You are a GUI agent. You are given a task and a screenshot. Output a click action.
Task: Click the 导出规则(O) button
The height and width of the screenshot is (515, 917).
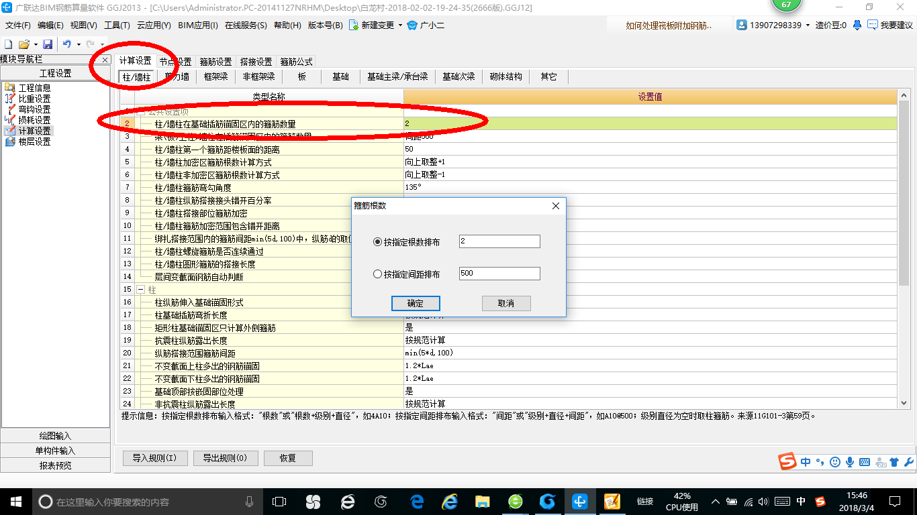[x=225, y=459]
